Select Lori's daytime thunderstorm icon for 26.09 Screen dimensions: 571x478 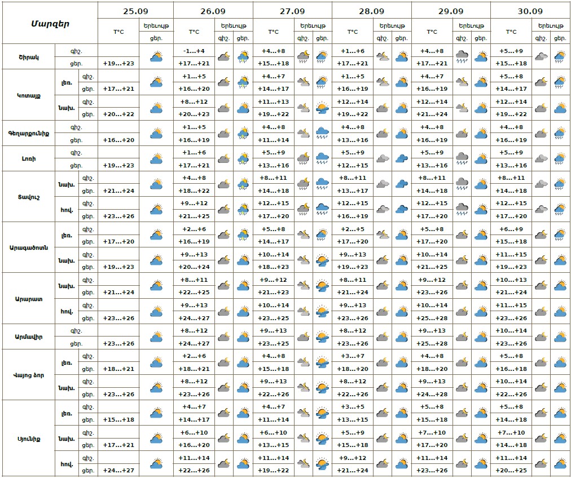click(243, 159)
